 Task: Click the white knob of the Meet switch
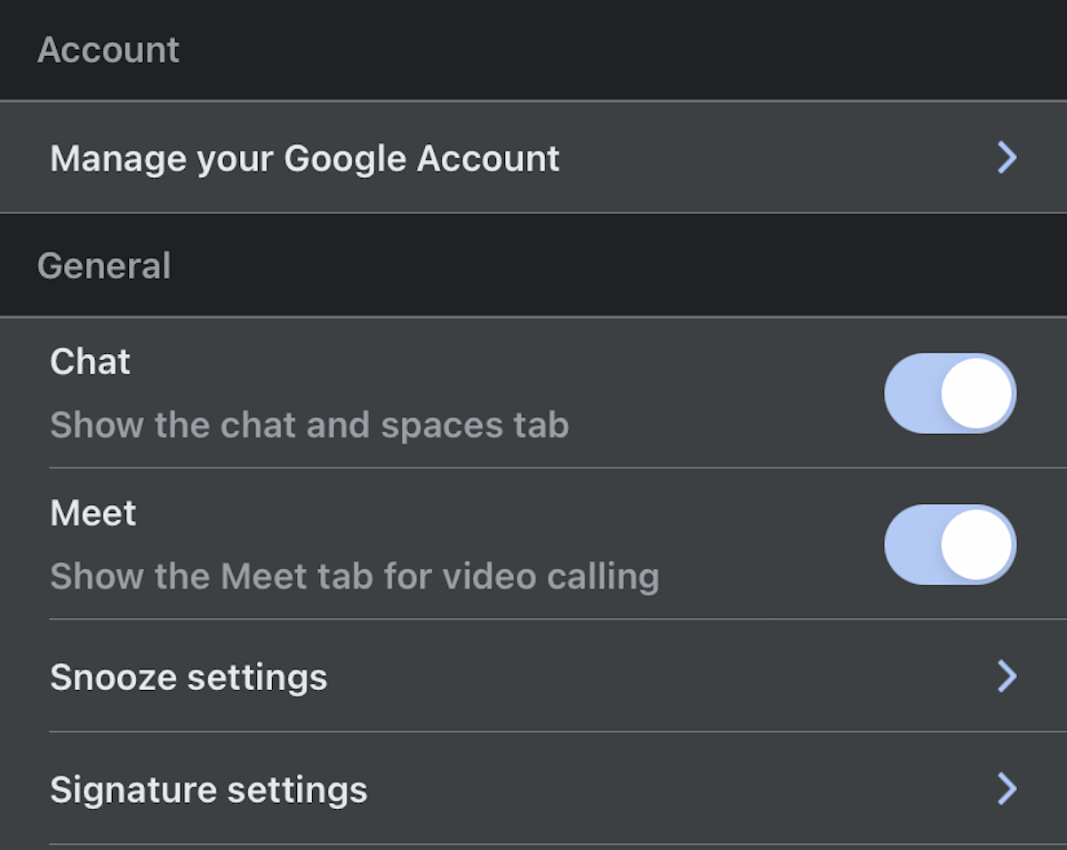tap(976, 544)
